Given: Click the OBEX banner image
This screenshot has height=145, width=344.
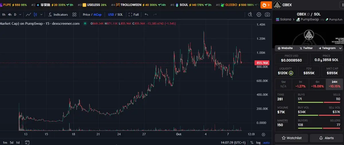Looking at the screenshot, I should [308, 35].
